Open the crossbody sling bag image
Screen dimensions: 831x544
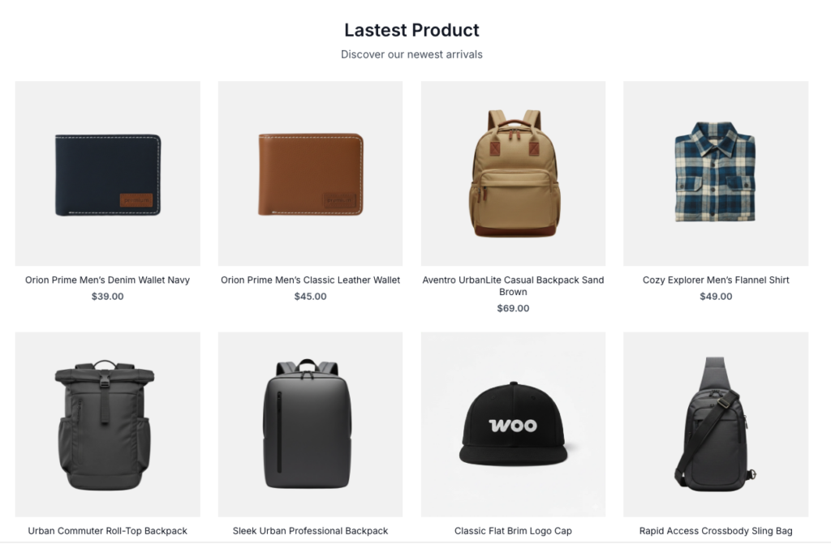click(x=716, y=424)
